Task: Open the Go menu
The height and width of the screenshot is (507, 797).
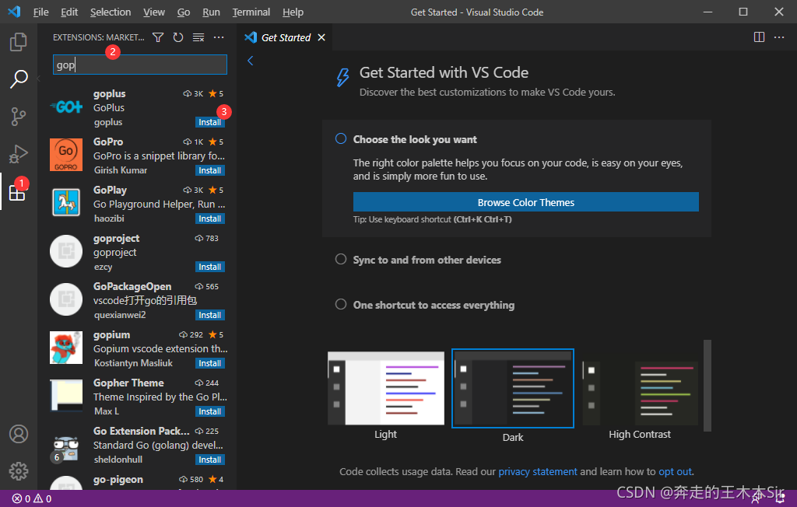Action: 184,12
